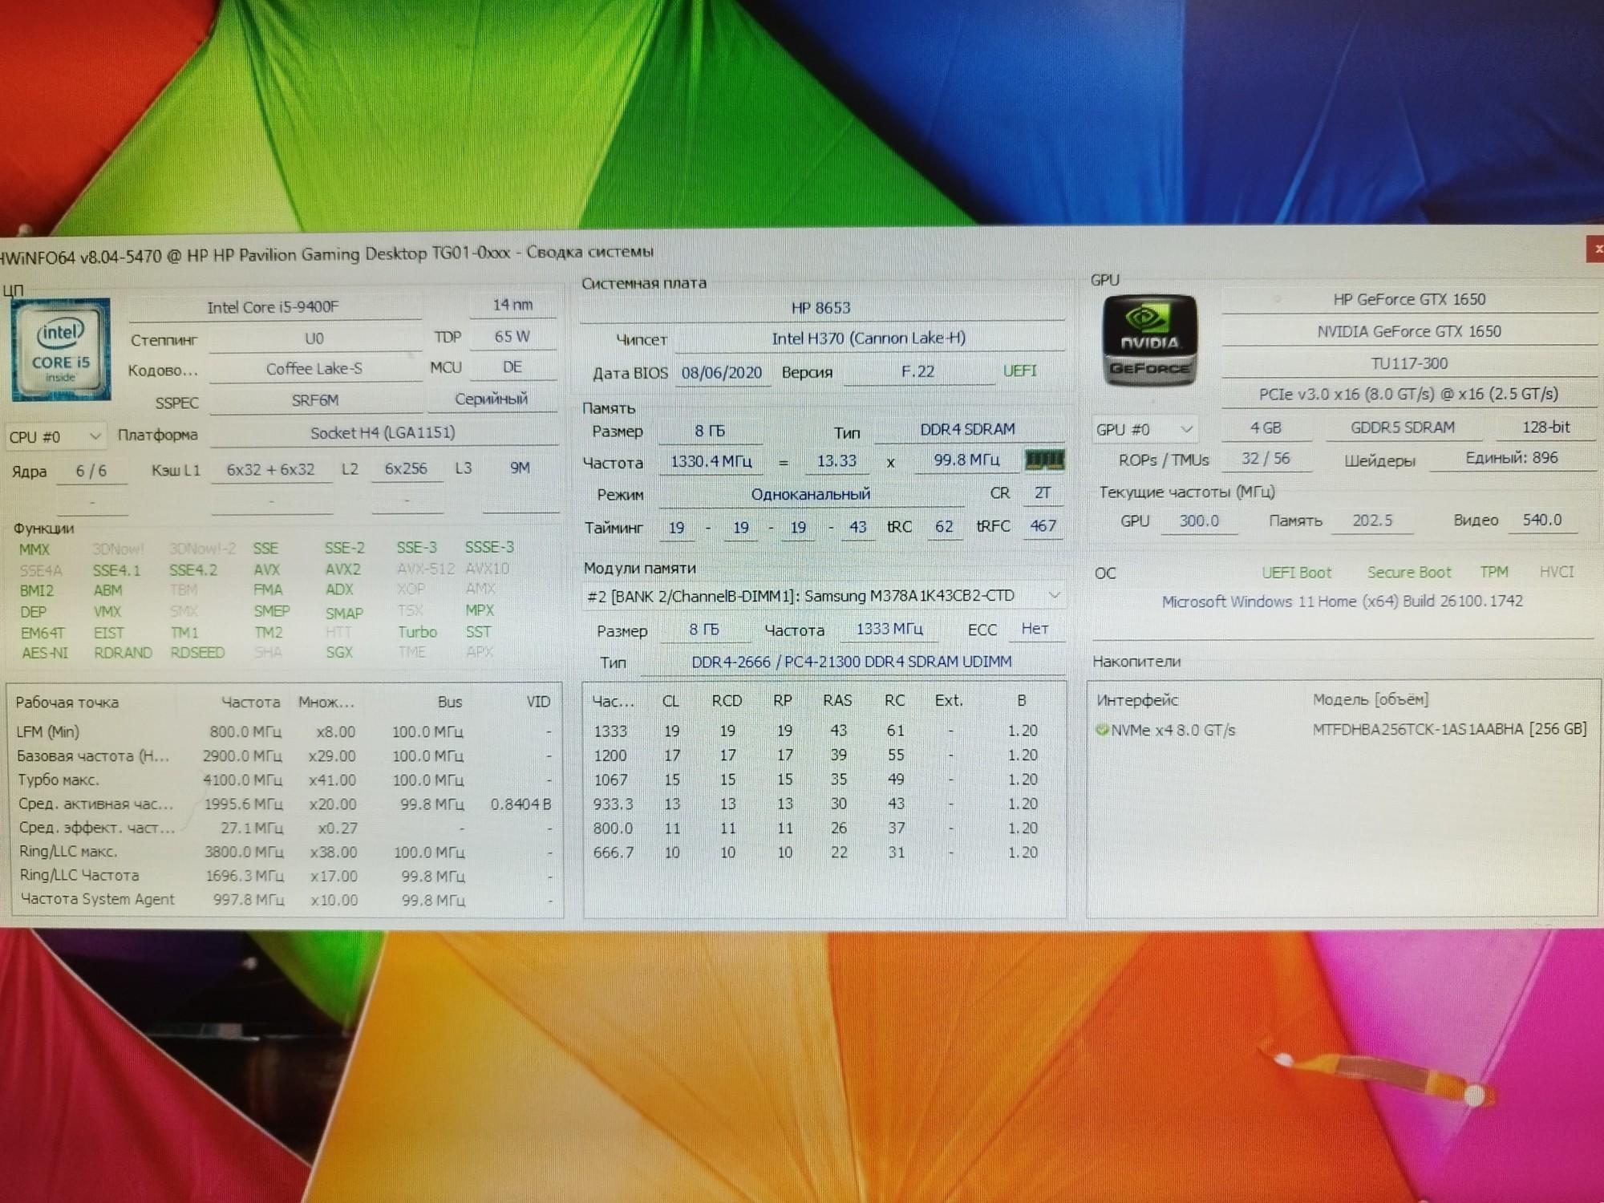Click the tRFC 467 timing value
1604x1203 pixels.
(x=1043, y=526)
